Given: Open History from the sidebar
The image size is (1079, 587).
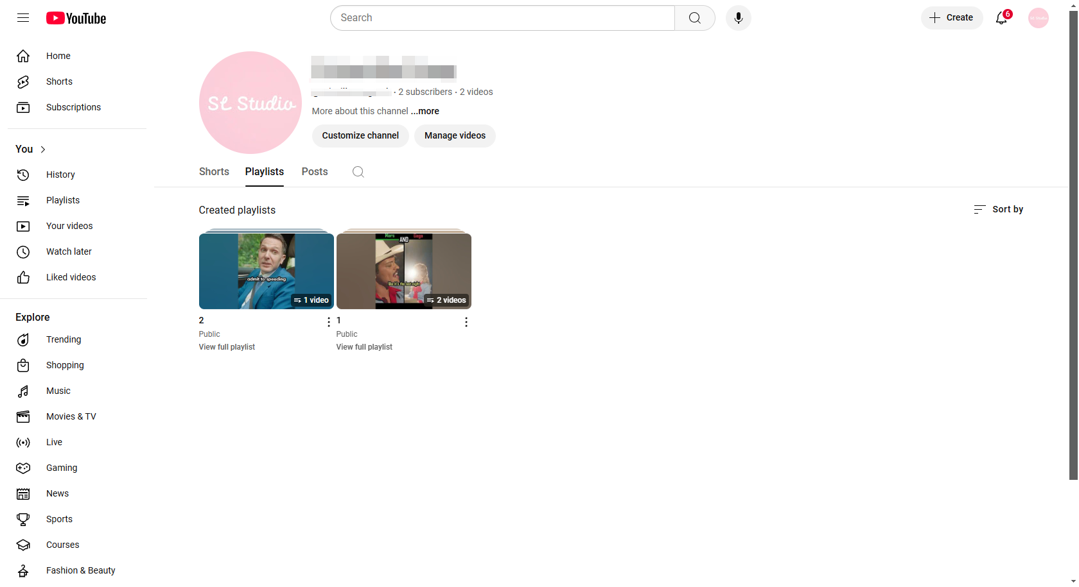Looking at the screenshot, I should (x=60, y=174).
